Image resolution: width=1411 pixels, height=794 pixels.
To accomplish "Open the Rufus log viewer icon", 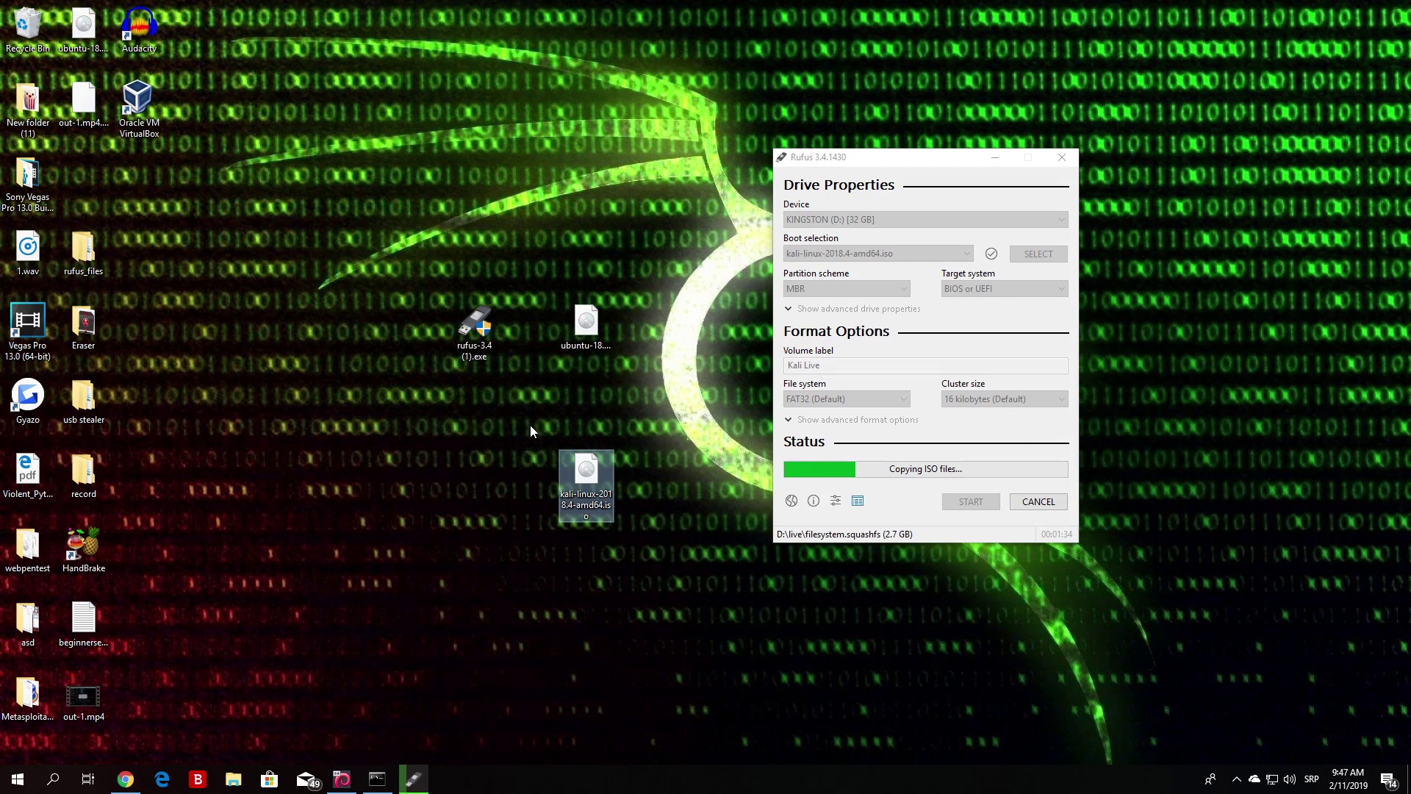I will pos(858,501).
